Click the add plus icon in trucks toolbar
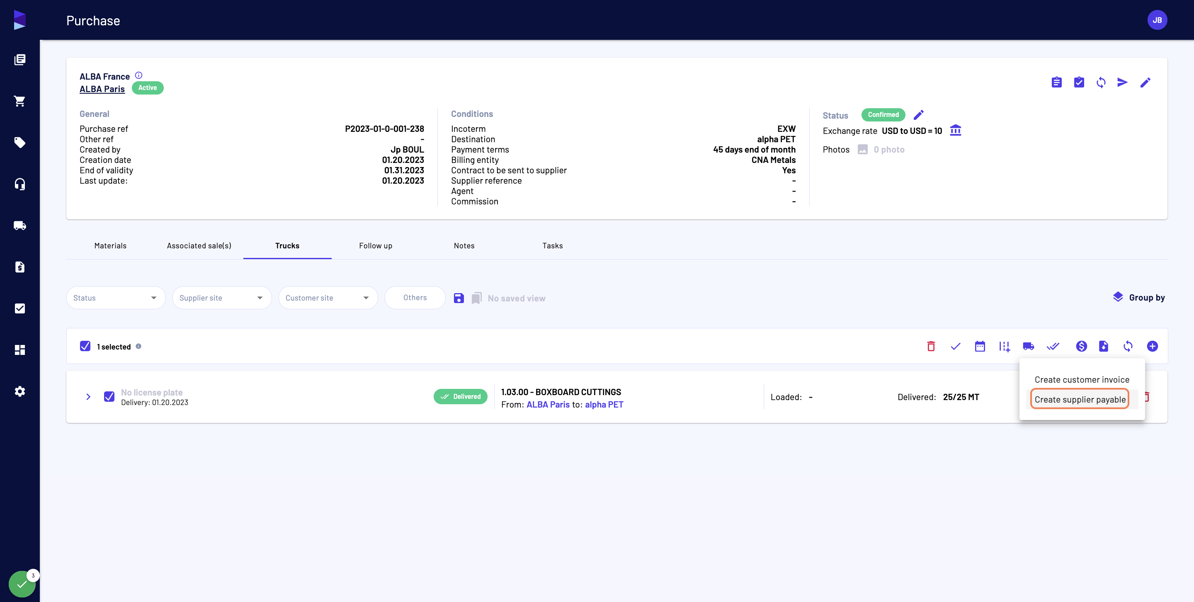Screen dimensions: 1194x602 [x=1152, y=346]
